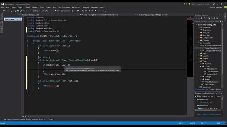Open the Team menu
This screenshot has width=227, height=127.
pyautogui.click(x=42, y=7)
